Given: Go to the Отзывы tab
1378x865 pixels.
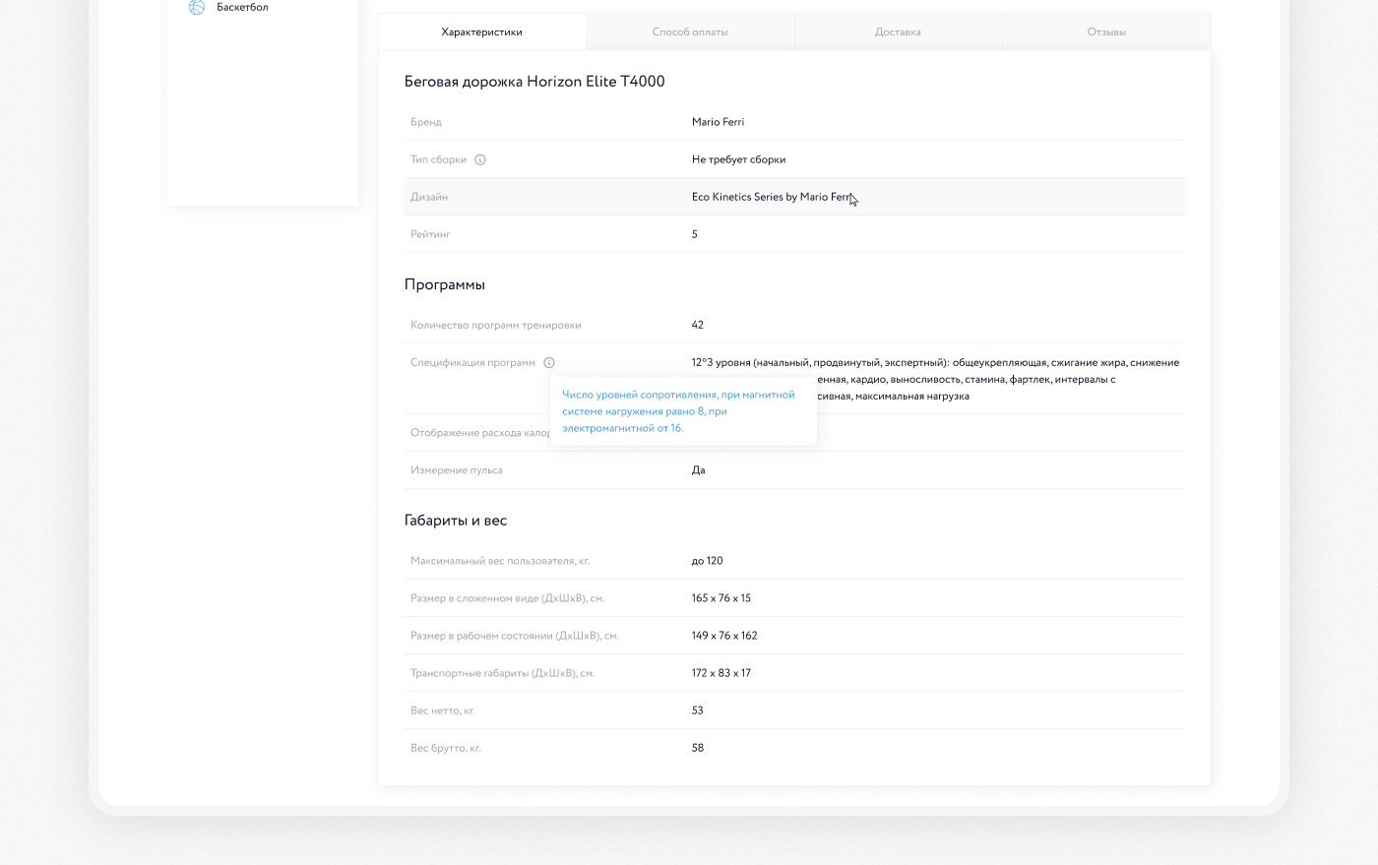Looking at the screenshot, I should pos(1106,32).
